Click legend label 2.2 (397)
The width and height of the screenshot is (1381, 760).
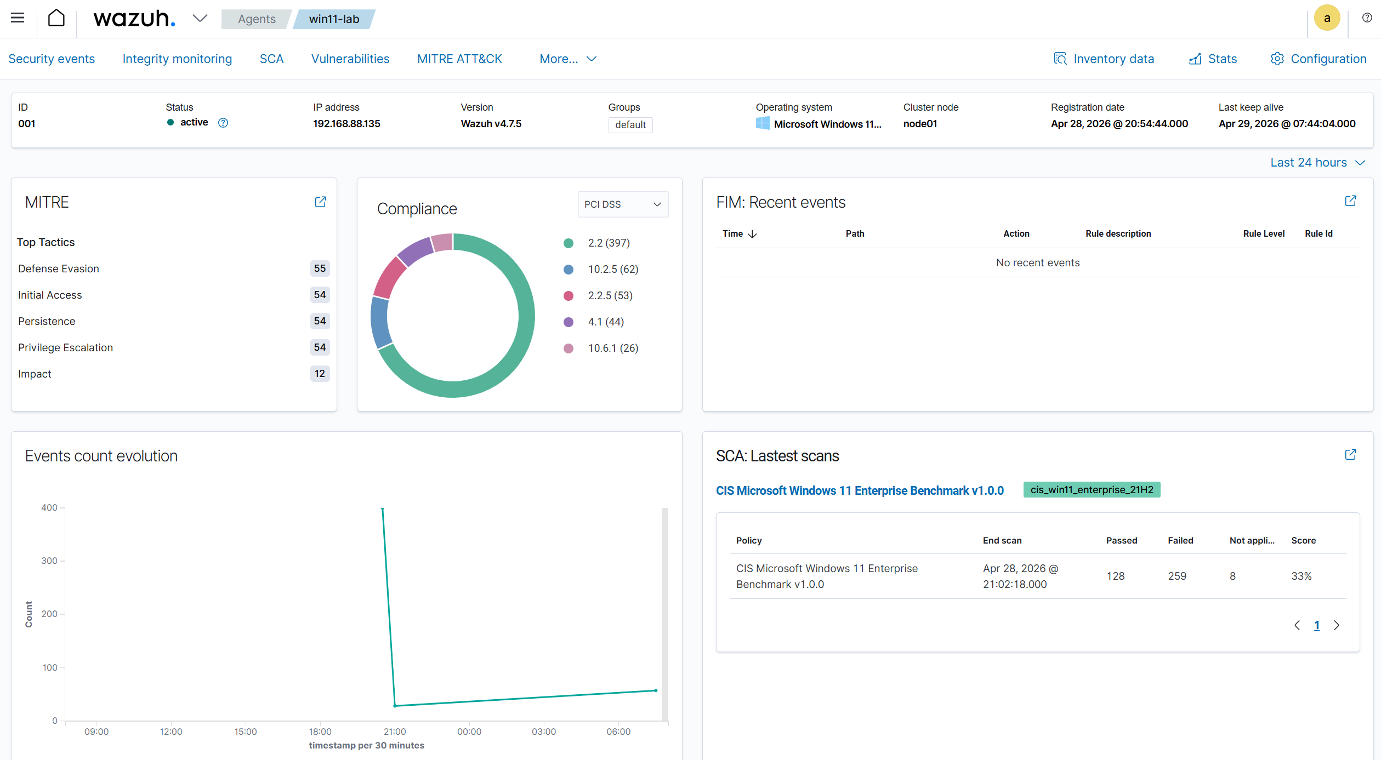click(609, 243)
